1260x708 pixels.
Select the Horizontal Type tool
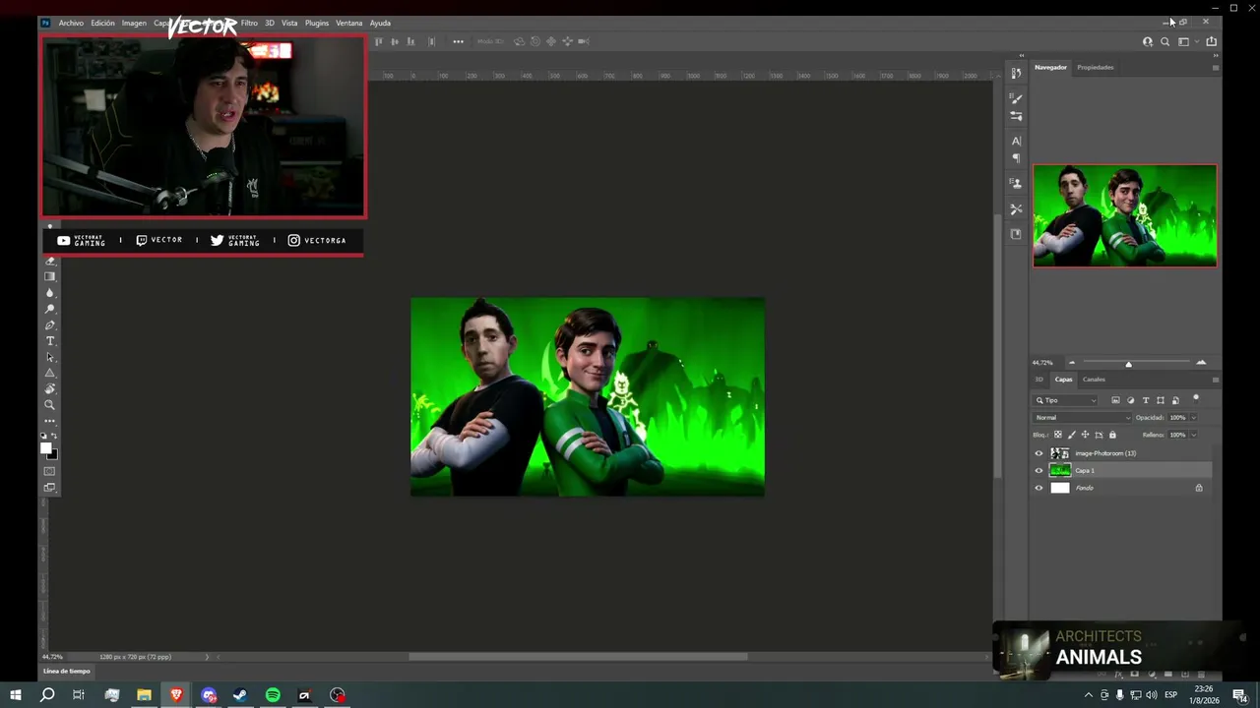pos(50,341)
